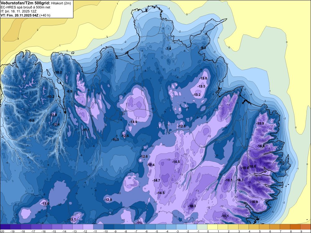This screenshot has width=311, height=233.
Task: Select the -8.9 temperature label
Action: pos(69,91)
